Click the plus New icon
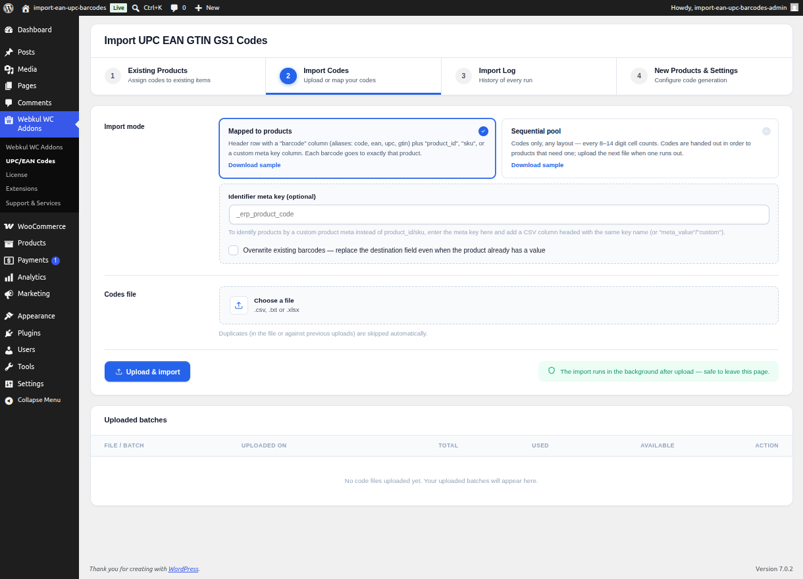The width and height of the screenshot is (803, 579). click(198, 8)
